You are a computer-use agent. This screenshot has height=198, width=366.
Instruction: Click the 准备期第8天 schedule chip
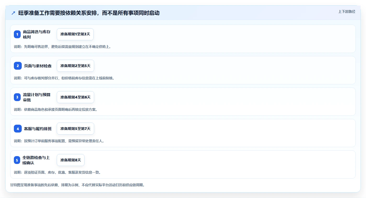pos(71,160)
